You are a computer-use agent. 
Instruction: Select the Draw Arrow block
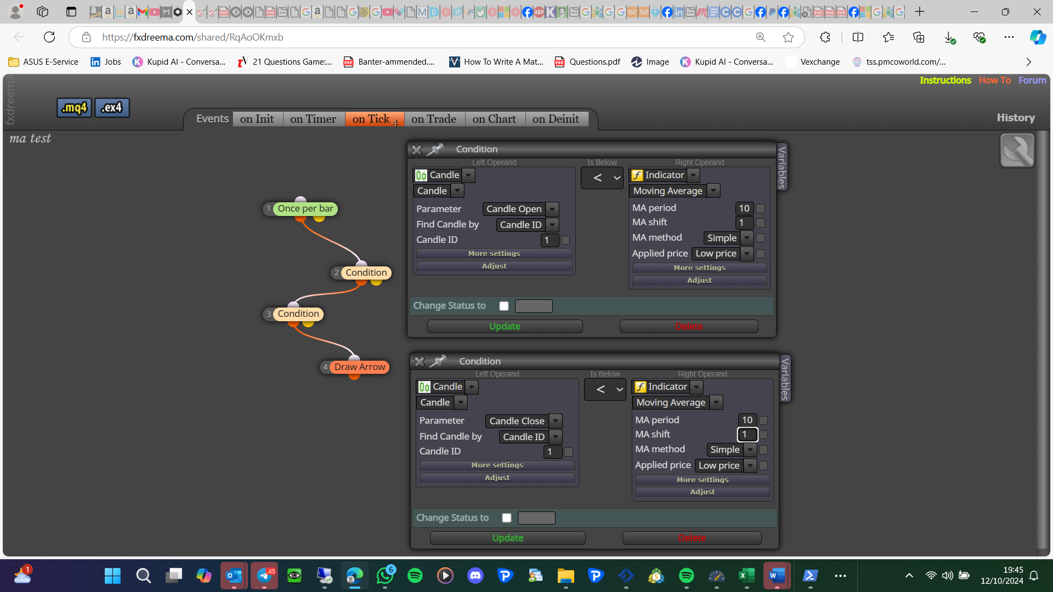coord(360,367)
